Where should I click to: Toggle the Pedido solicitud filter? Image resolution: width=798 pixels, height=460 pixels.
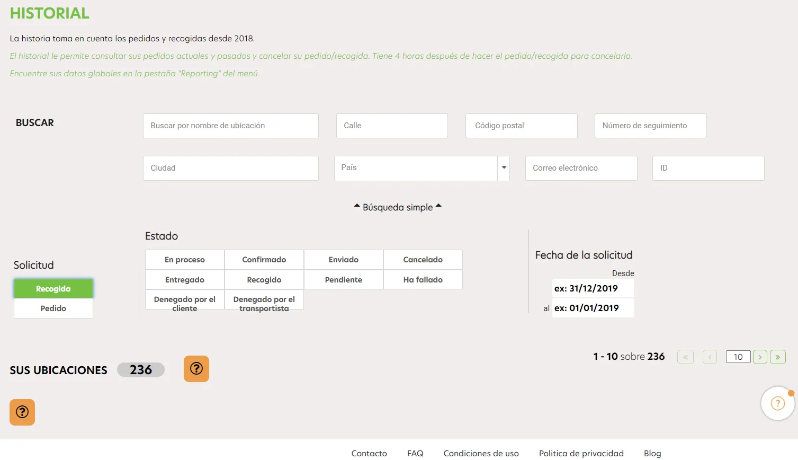53,308
